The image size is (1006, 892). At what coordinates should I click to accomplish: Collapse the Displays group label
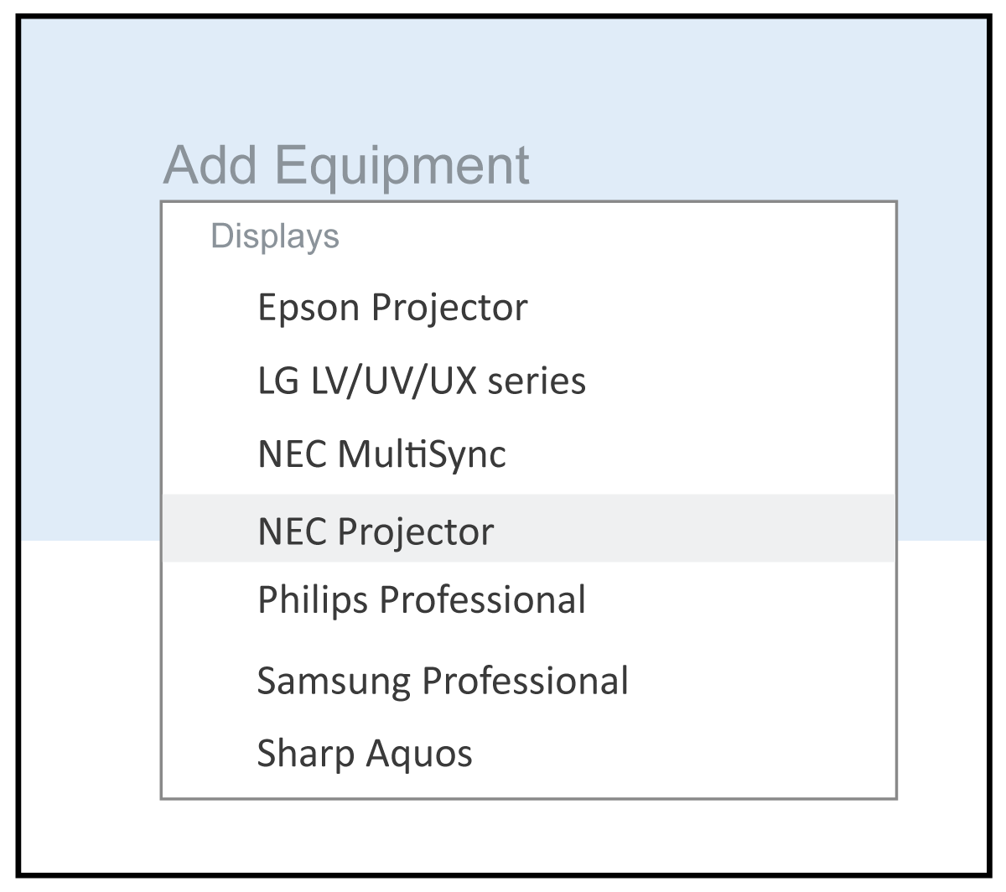point(275,236)
